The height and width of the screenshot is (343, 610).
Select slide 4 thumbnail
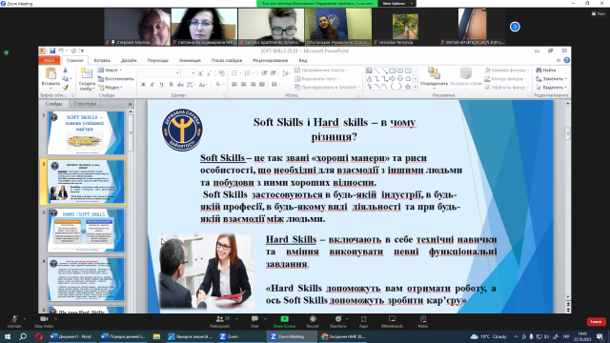(x=86, y=279)
